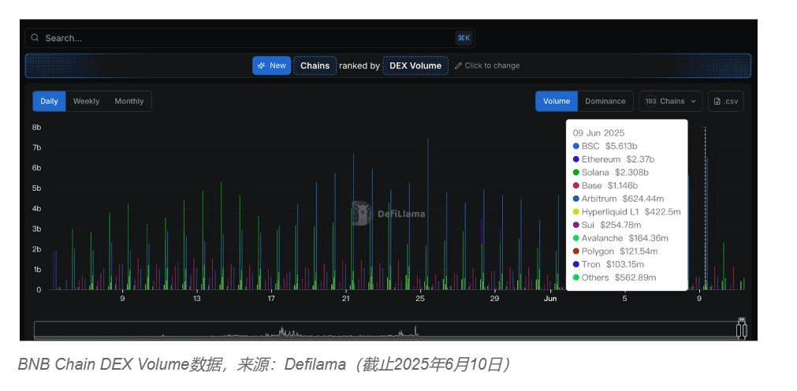Click the '8b' y-axis label
The width and height of the screenshot is (797, 391).
[36, 127]
